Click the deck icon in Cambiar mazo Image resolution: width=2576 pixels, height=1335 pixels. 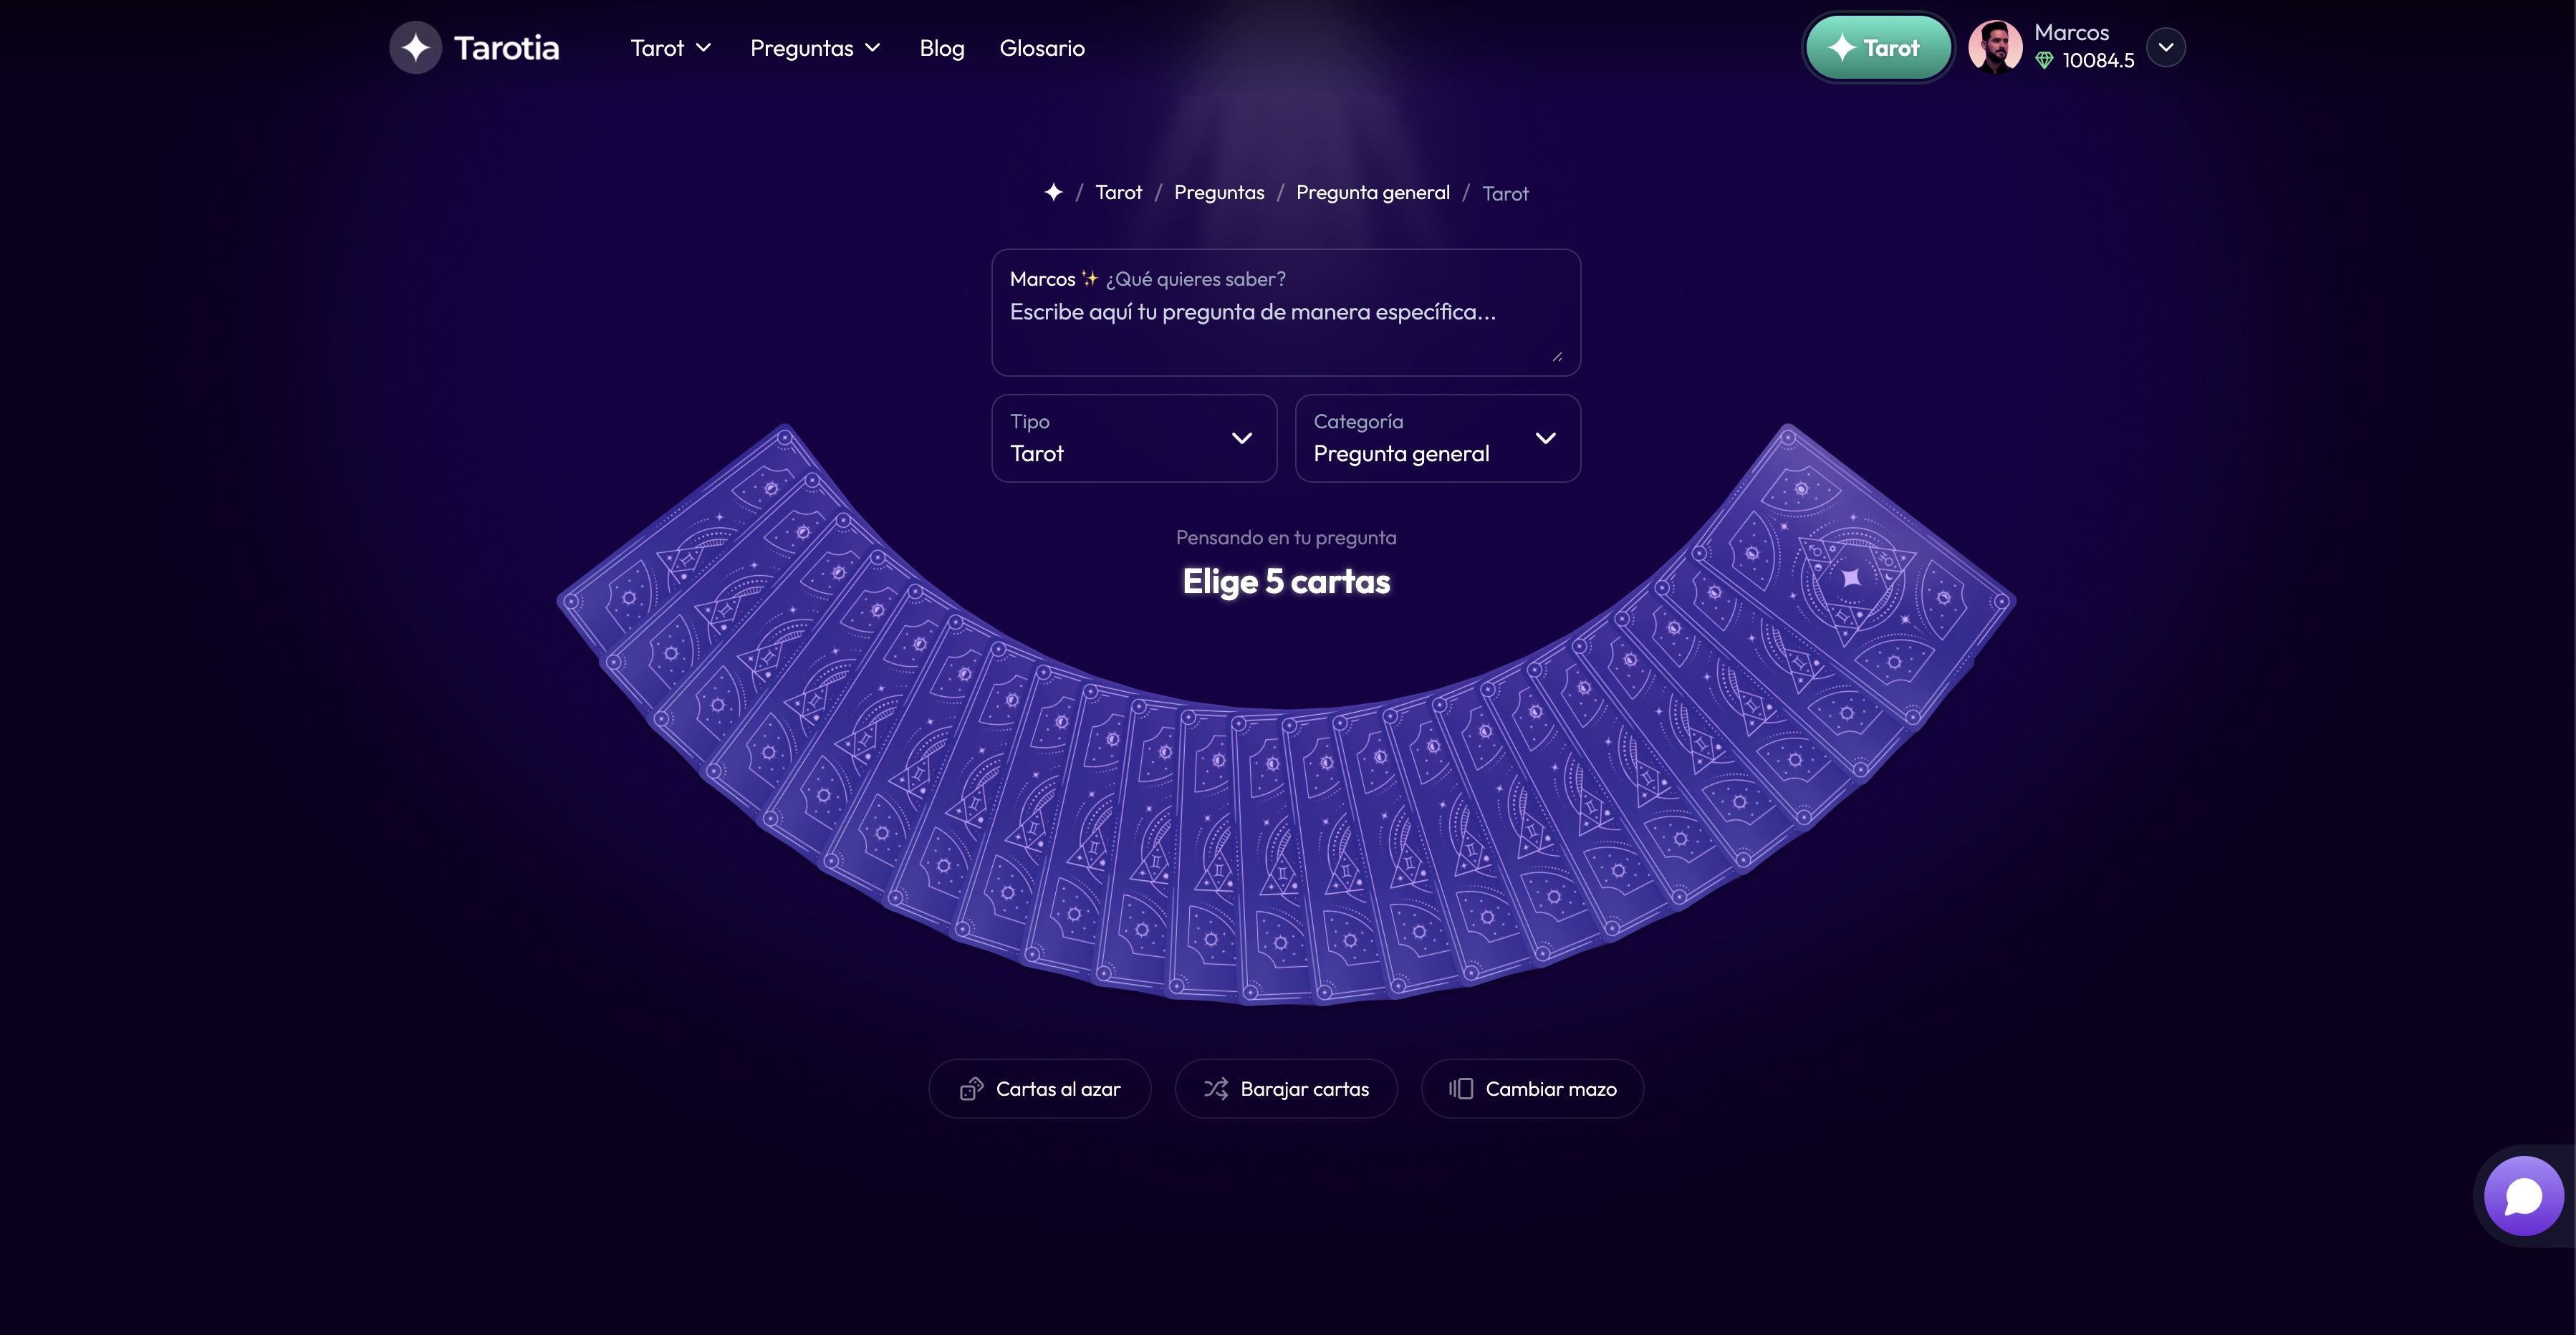(1461, 1089)
